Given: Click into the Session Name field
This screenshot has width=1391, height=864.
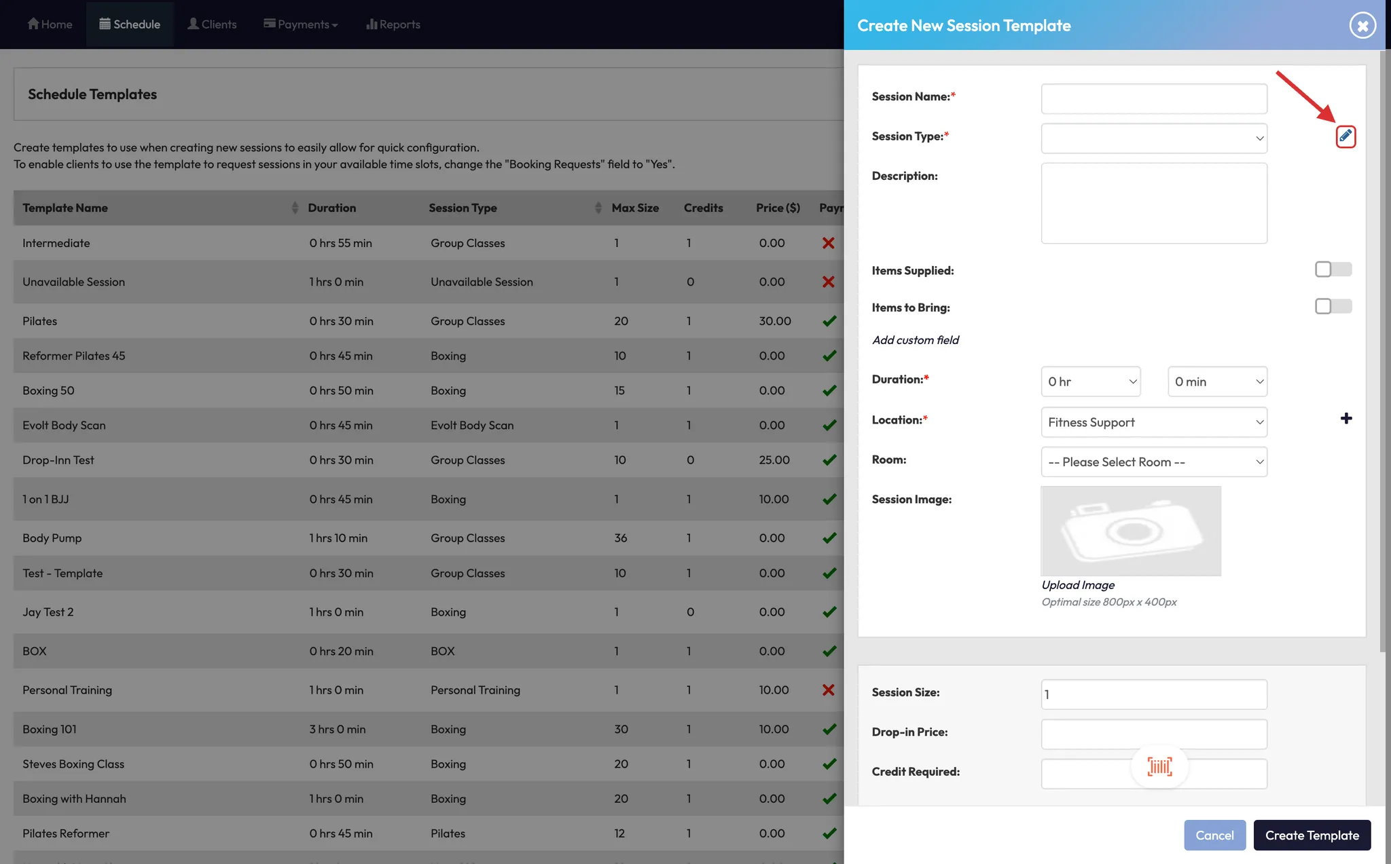Looking at the screenshot, I should click(1153, 99).
